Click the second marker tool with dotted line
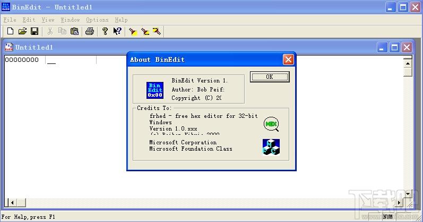Screen dimensions: 423x222 145,31
